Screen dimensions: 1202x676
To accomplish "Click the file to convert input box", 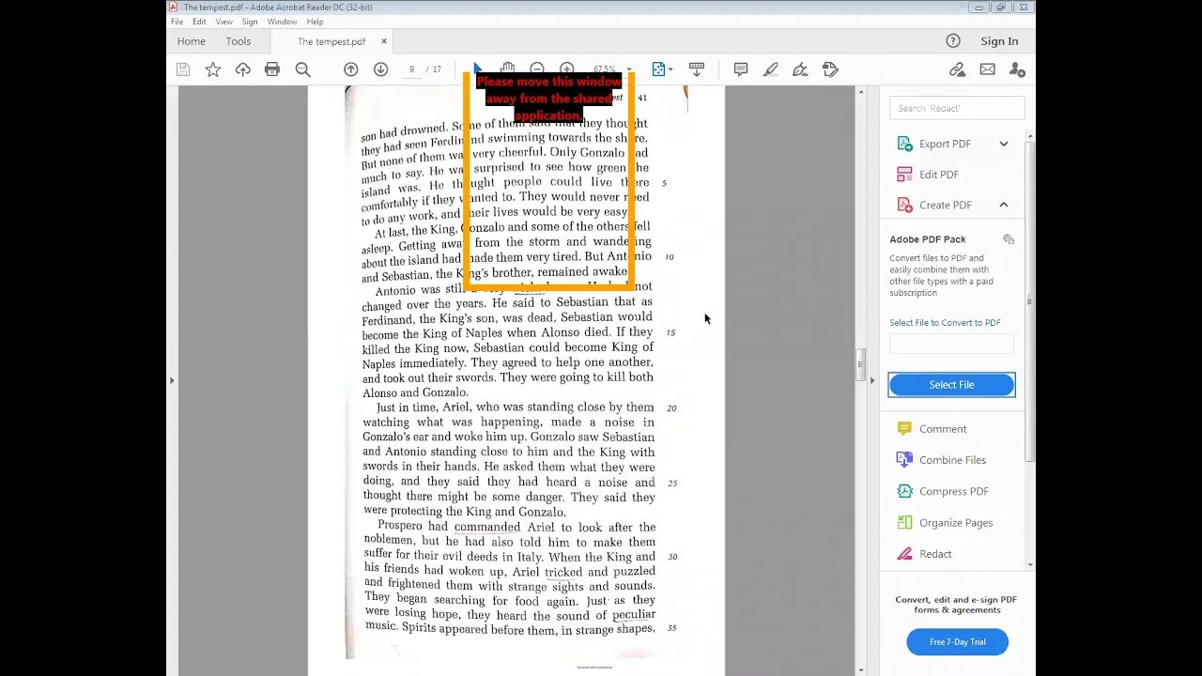I will click(951, 344).
